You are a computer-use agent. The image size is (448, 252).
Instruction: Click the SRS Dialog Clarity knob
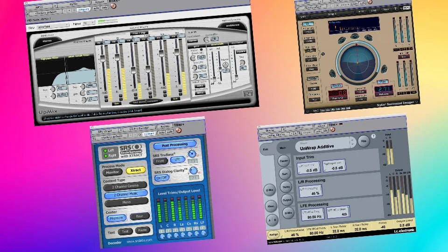point(194,171)
